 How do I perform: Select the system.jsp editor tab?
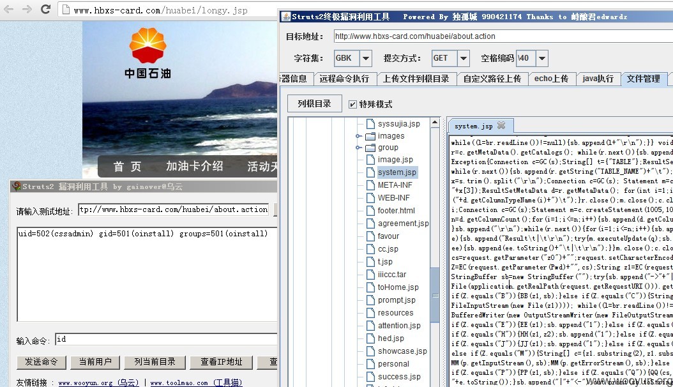[473, 126]
